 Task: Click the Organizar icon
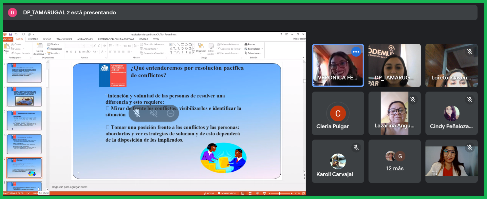pos(201,46)
